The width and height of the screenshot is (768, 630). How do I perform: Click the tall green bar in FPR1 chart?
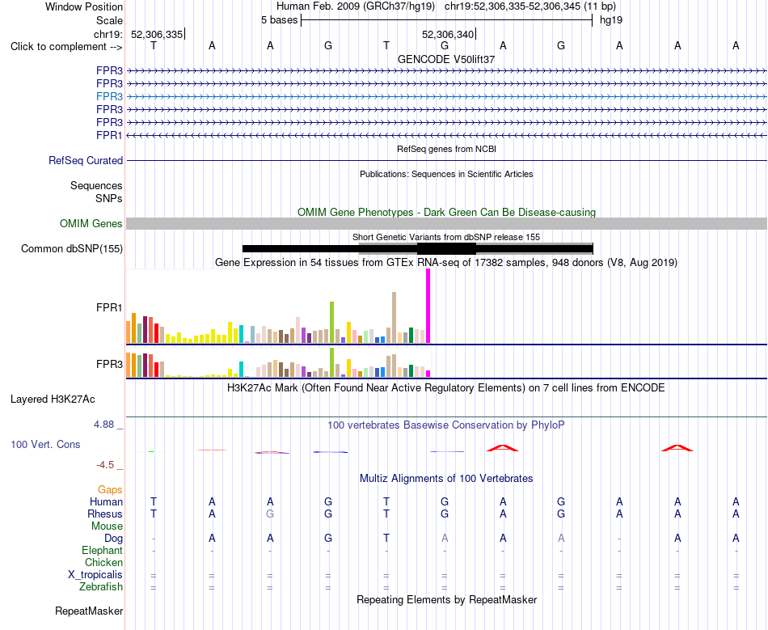(332, 323)
